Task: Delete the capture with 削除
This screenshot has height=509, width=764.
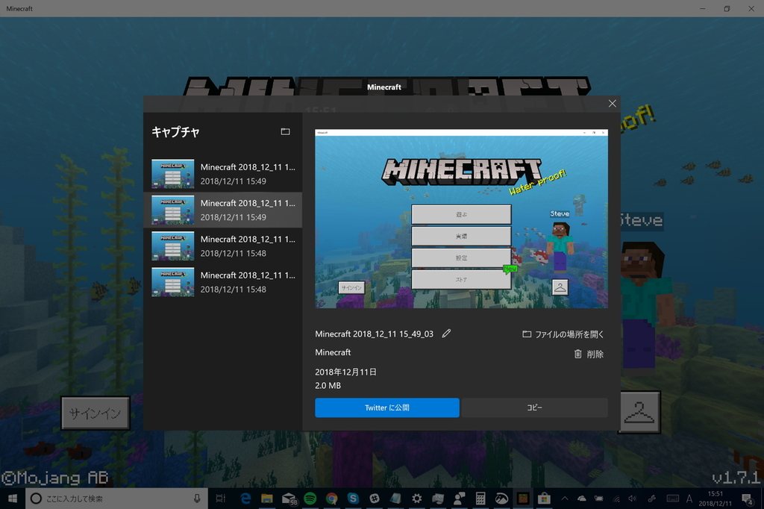Action: 589,354
